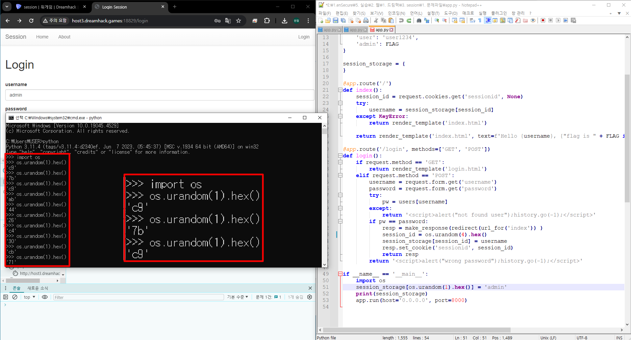Create a new file in Notepad++ toolbar

pyautogui.click(x=321, y=20)
